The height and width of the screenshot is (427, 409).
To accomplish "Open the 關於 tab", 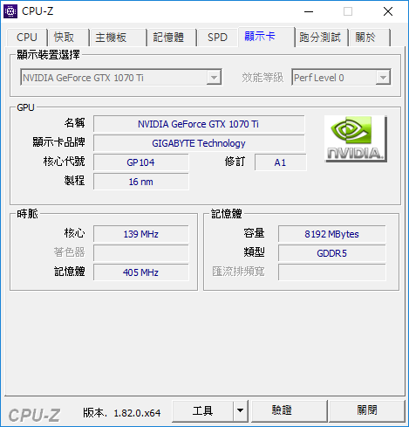I will pos(370,38).
